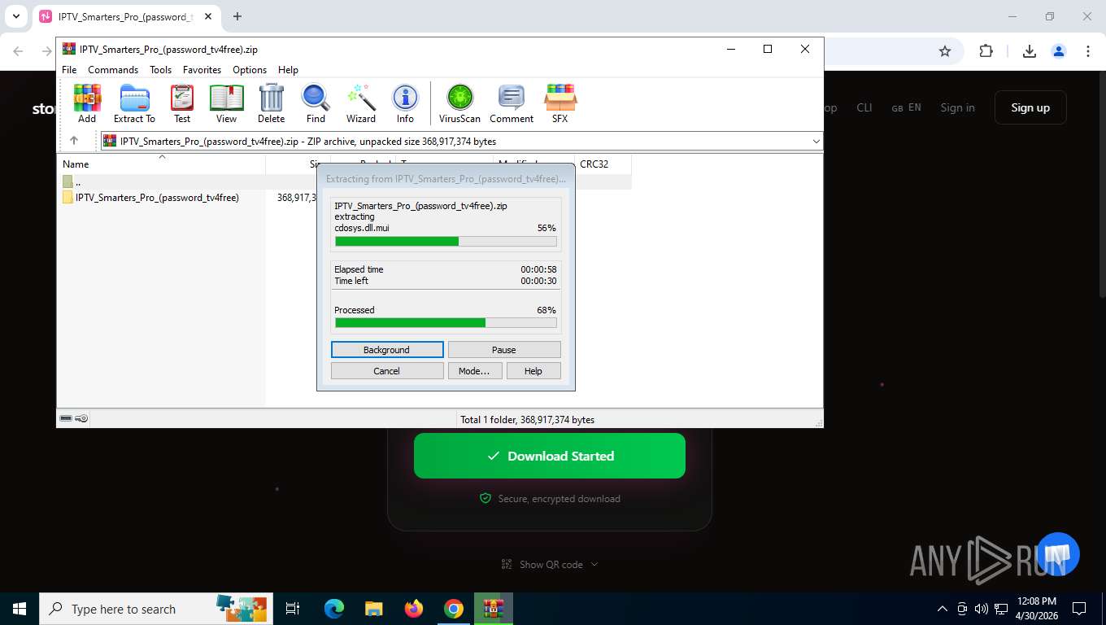Open Task View on the taskbar

pyautogui.click(x=293, y=609)
